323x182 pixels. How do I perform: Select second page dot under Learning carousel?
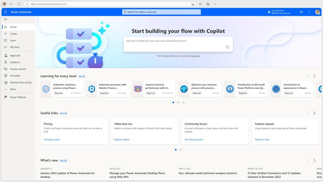178,102
